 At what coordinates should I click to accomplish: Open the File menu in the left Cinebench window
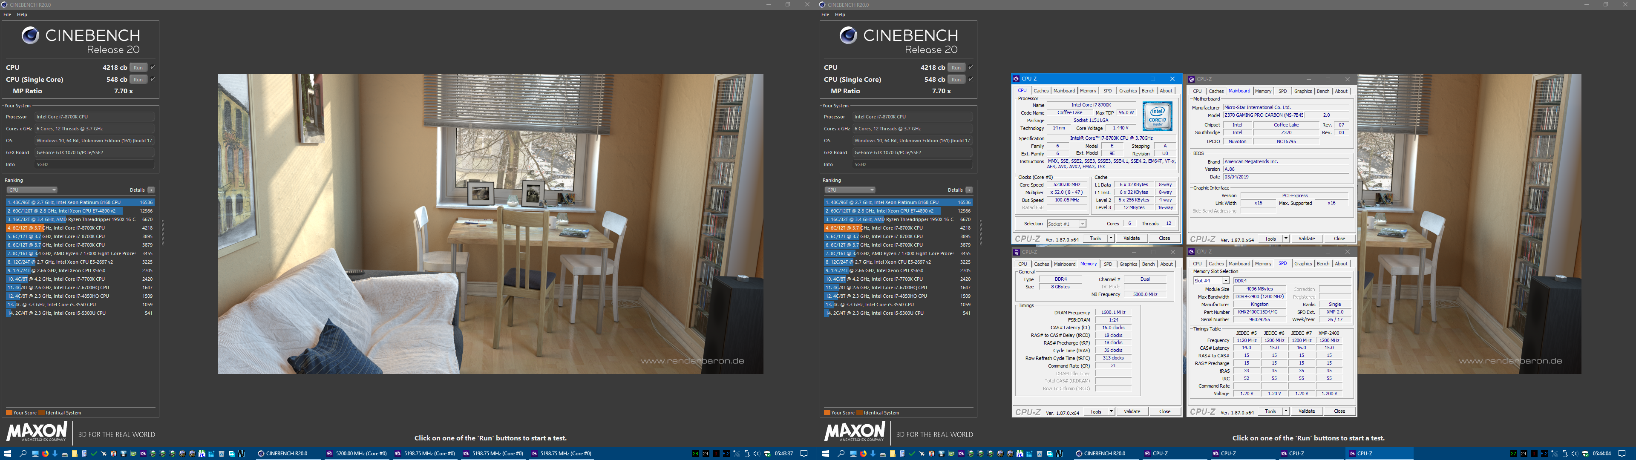(x=7, y=14)
